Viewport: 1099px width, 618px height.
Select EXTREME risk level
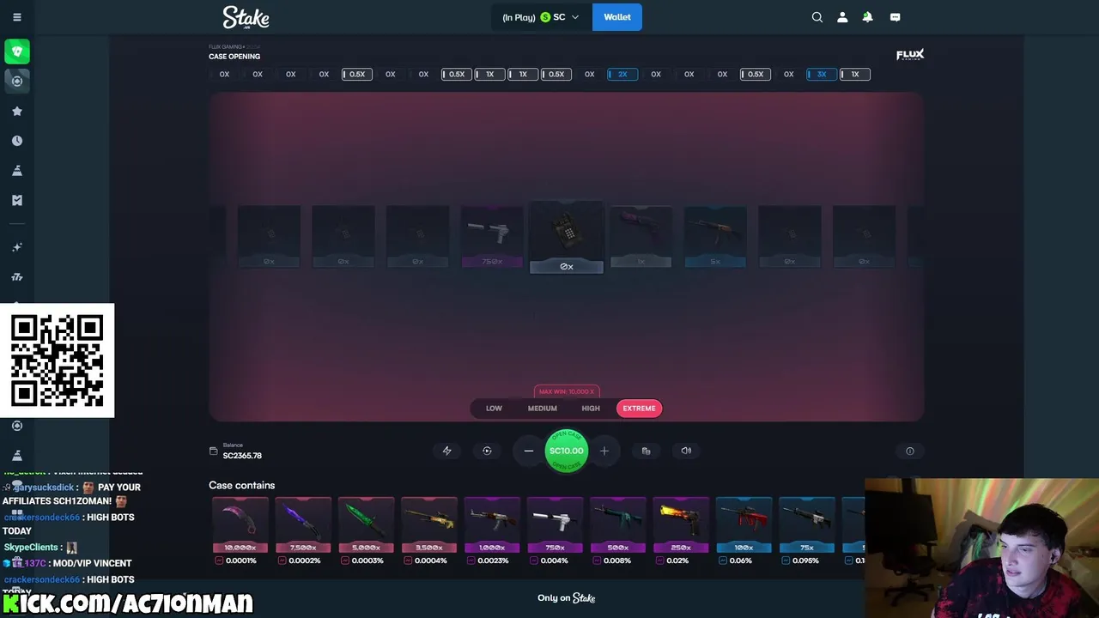(x=639, y=409)
